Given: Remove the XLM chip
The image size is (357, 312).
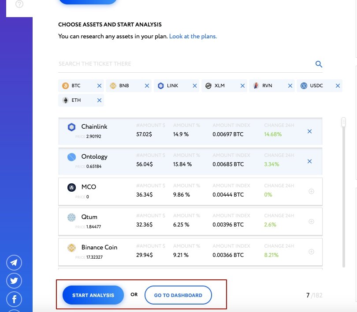Looking at the screenshot, I should [242, 86].
